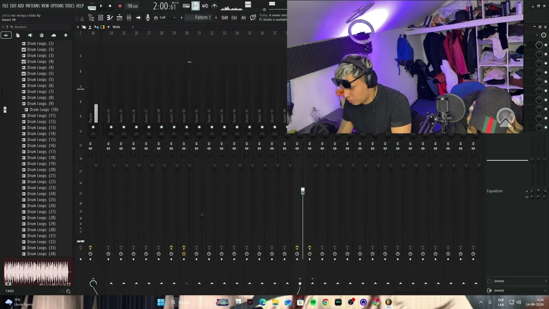Open the TOOLS menu
The width and height of the screenshot is (549, 309).
point(70,6)
